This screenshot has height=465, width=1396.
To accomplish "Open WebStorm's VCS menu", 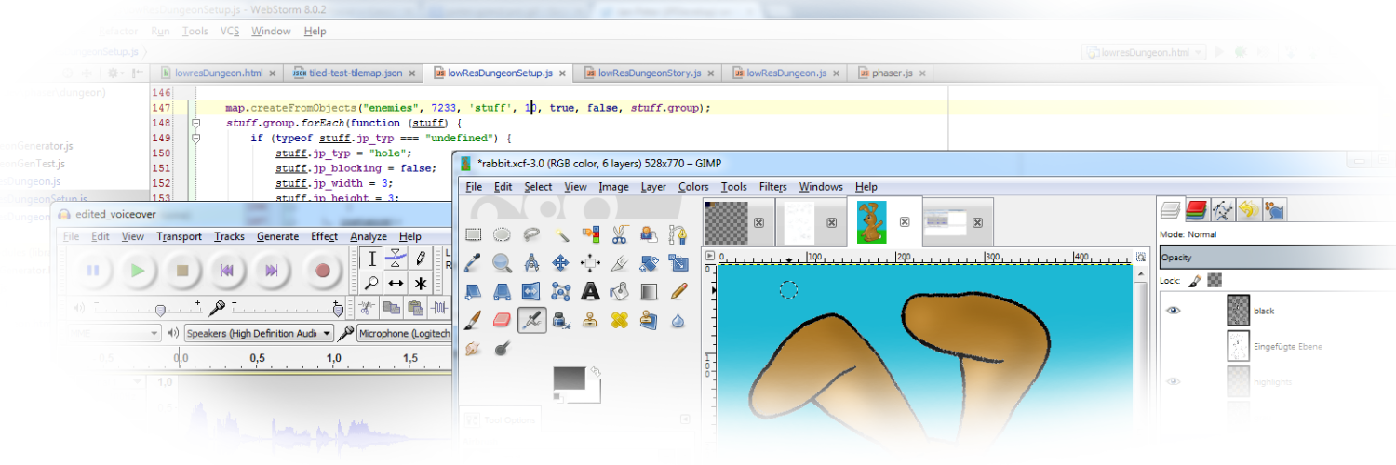I will 230,31.
